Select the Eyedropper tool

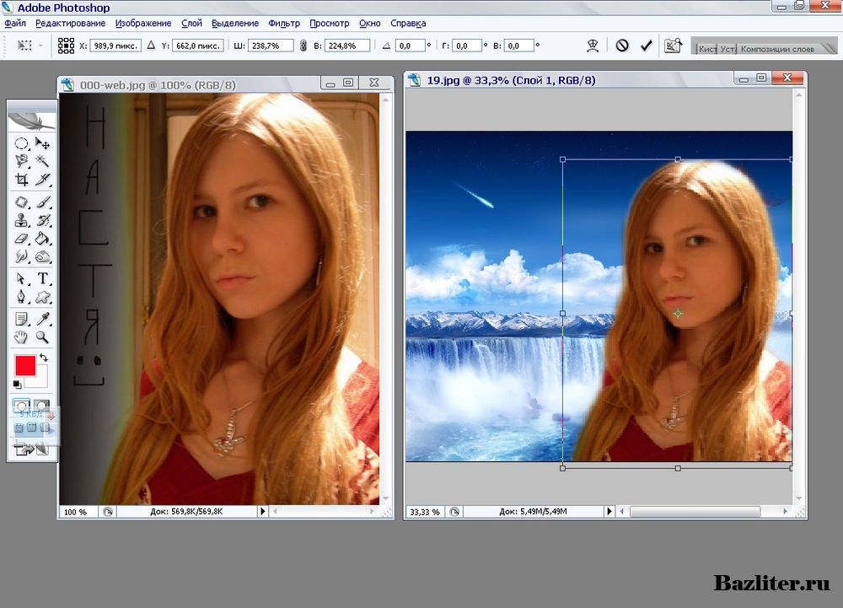click(42, 318)
